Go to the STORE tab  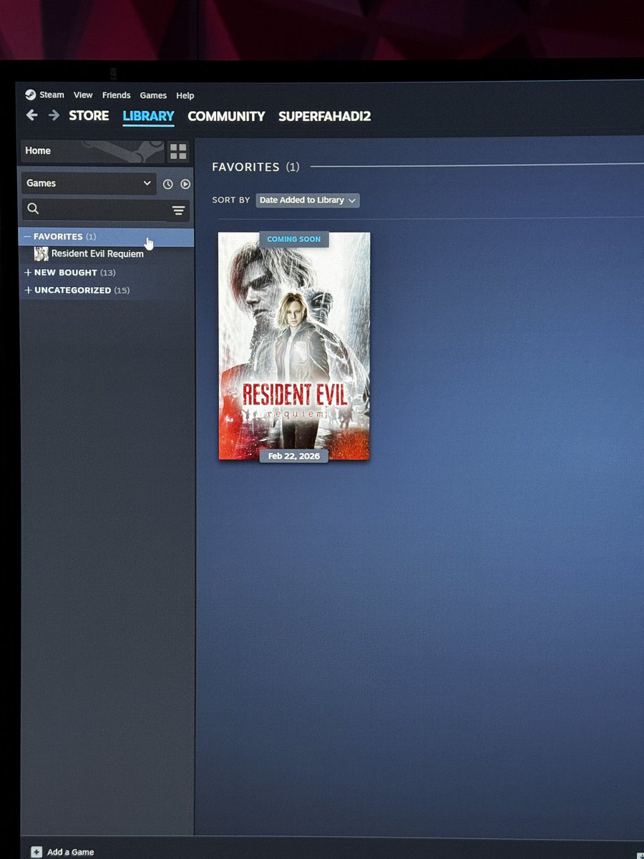[x=89, y=115]
